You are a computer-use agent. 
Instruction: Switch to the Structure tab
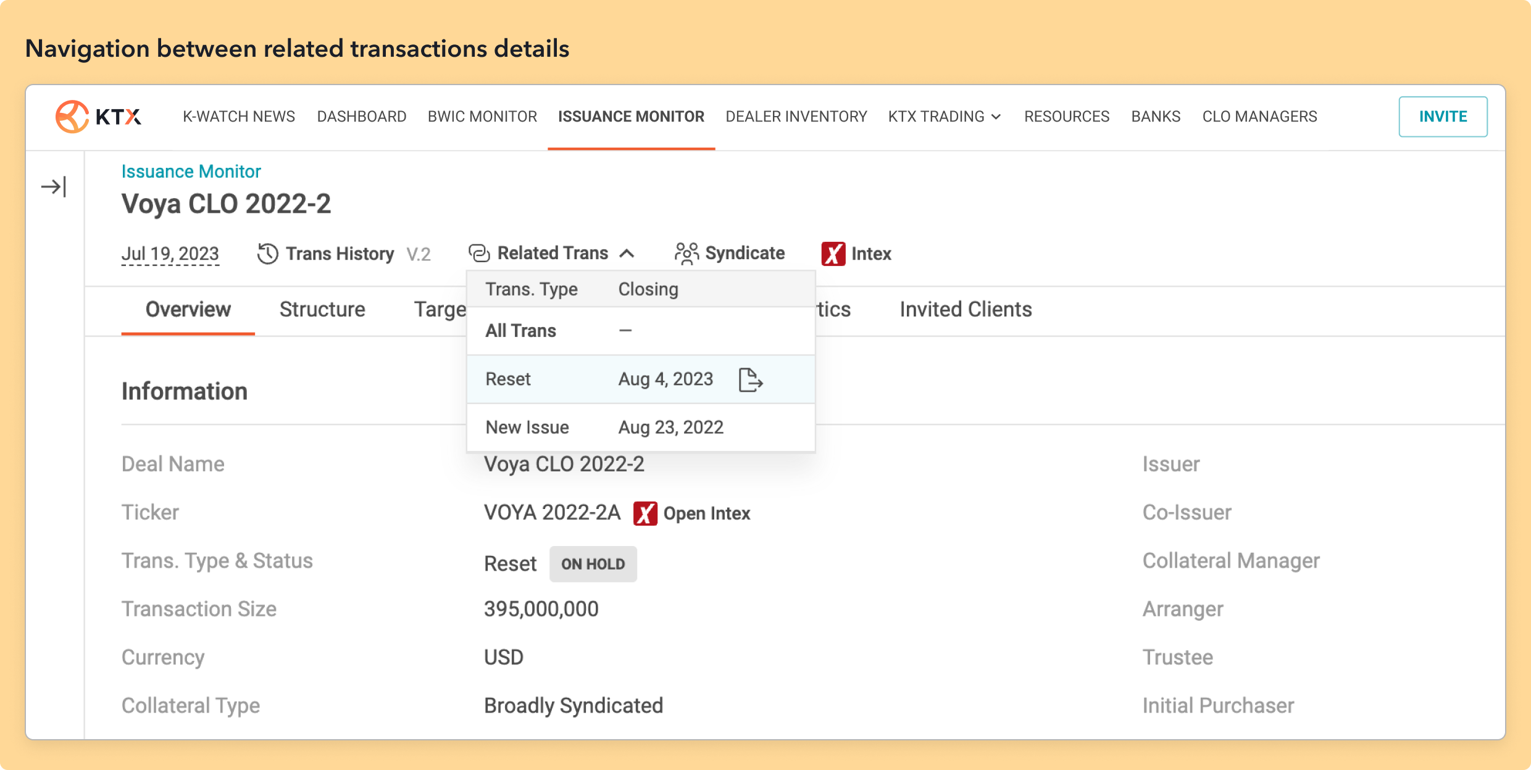pos(322,309)
